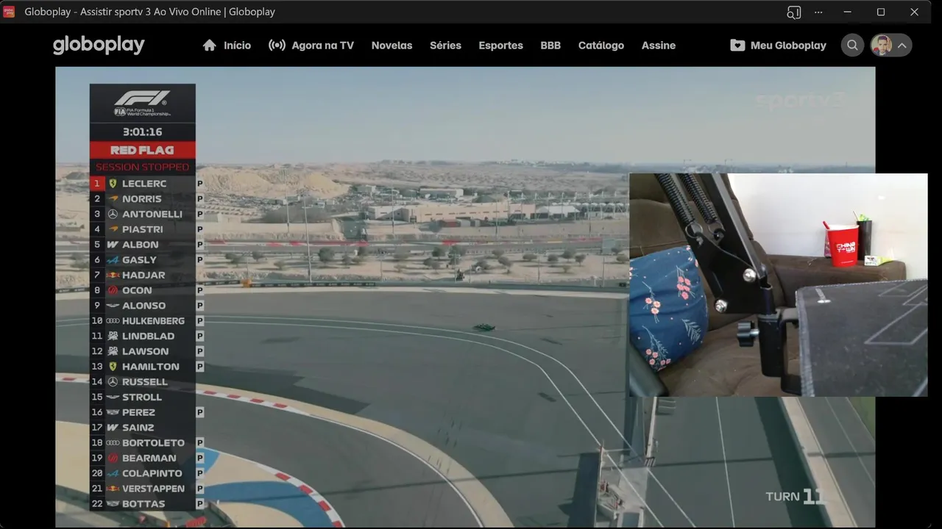Click the NORRIS row in standings
The width and height of the screenshot is (942, 529).
tap(143, 199)
